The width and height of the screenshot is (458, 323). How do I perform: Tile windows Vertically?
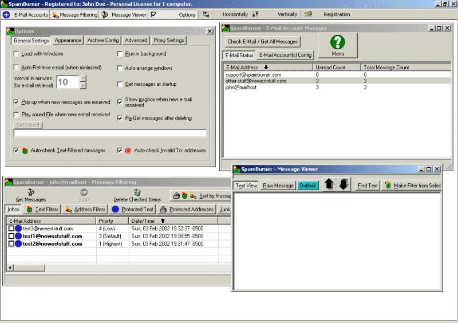coord(275,14)
